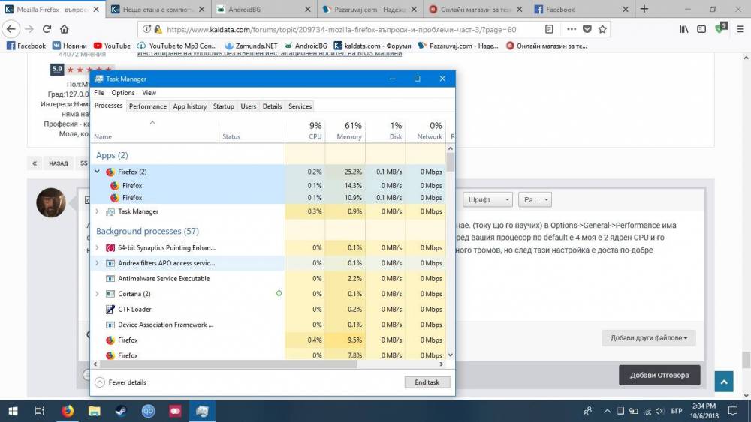Collapse the Firefox (2) app group
This screenshot has height=422, width=751.
click(x=97, y=171)
